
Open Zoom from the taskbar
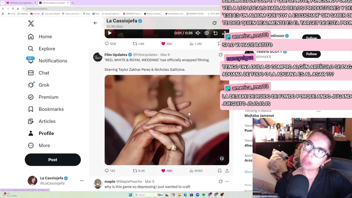pyautogui.click(x=197, y=195)
